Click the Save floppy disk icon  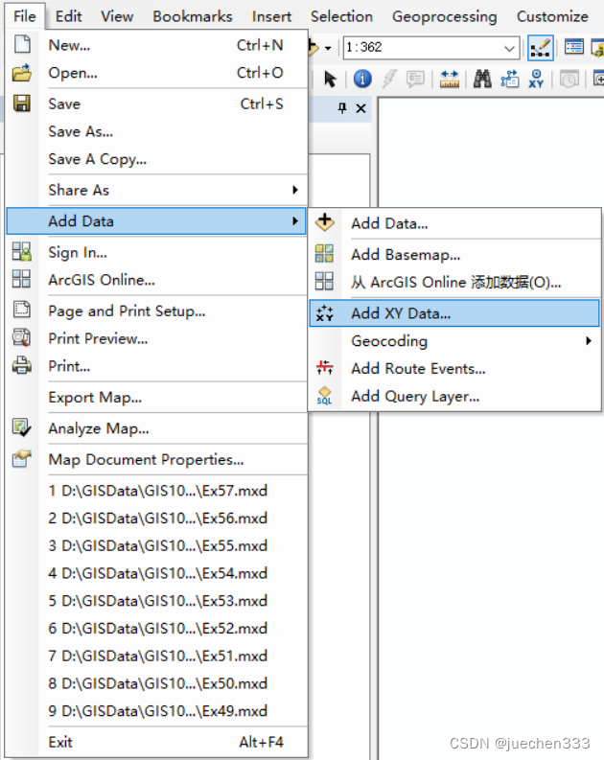[x=22, y=104]
